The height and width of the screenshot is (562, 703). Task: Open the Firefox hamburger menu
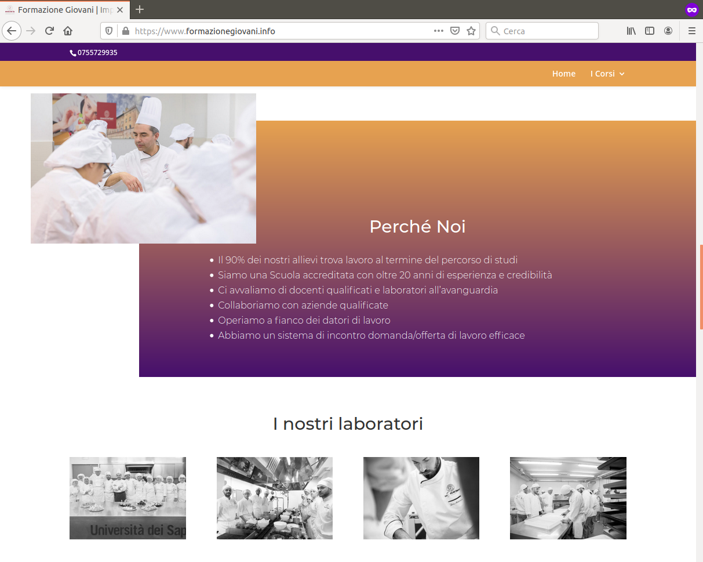pos(691,31)
